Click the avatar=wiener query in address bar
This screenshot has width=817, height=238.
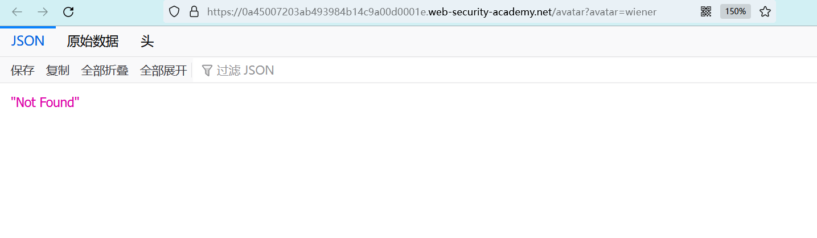click(632, 11)
